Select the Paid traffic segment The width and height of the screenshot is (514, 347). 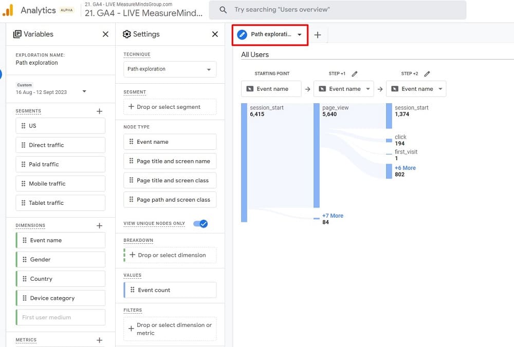coord(60,164)
